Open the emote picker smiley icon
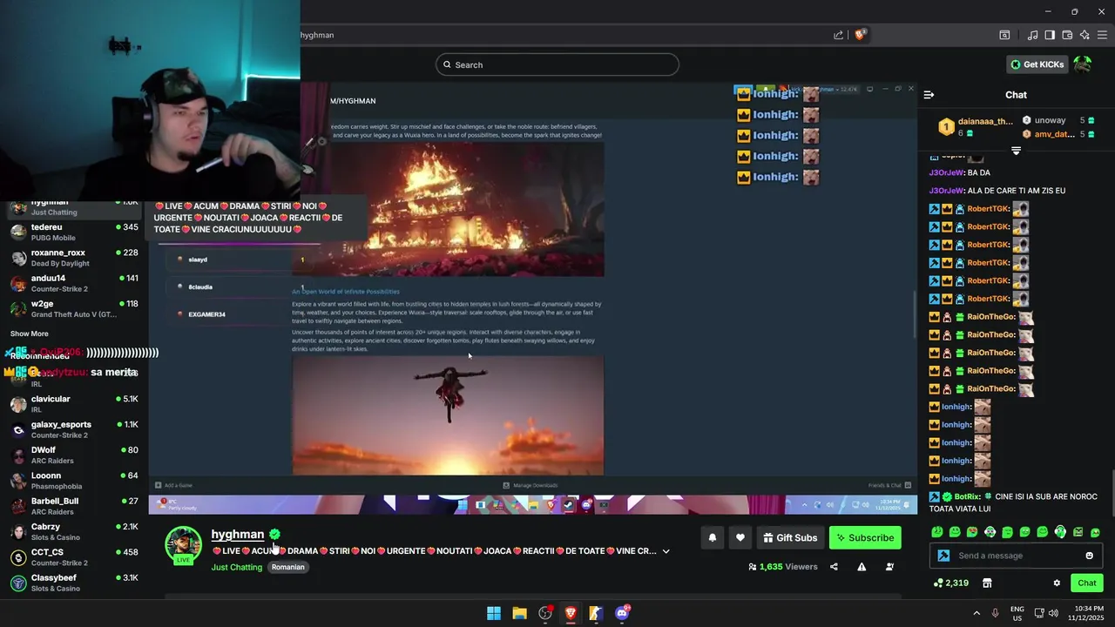The height and width of the screenshot is (627, 1115). tap(1089, 556)
